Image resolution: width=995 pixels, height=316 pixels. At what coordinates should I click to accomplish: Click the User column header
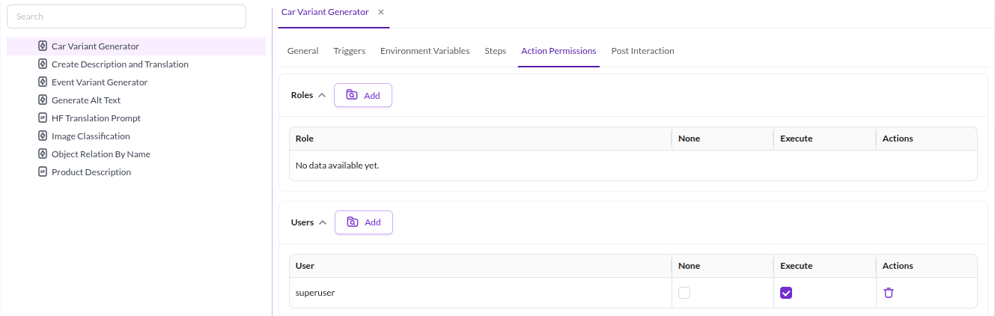[x=481, y=266]
